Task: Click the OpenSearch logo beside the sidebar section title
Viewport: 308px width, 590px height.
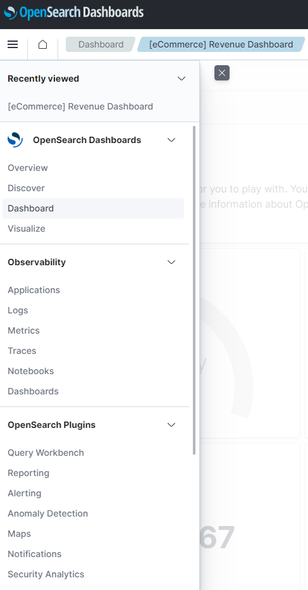Action: [15, 140]
